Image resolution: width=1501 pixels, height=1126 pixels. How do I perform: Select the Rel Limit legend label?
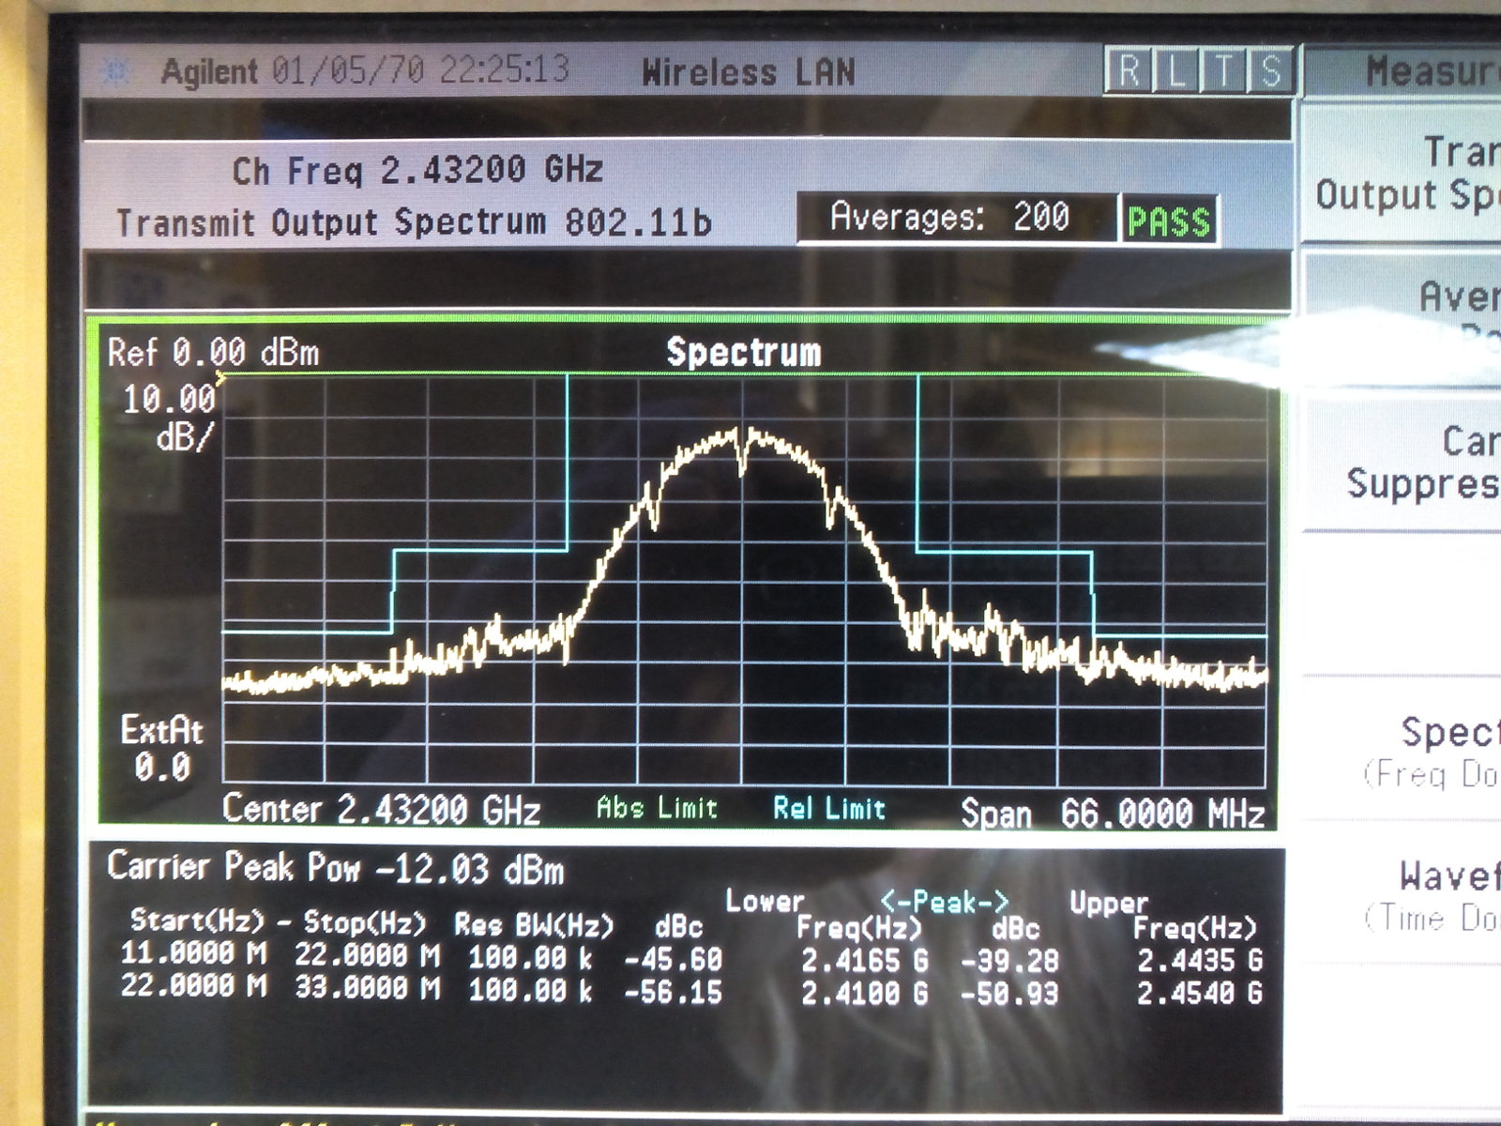tap(829, 809)
